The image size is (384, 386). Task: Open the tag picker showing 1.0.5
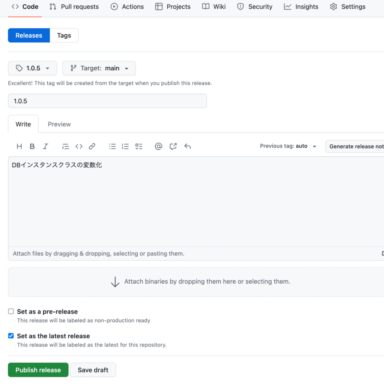32,68
